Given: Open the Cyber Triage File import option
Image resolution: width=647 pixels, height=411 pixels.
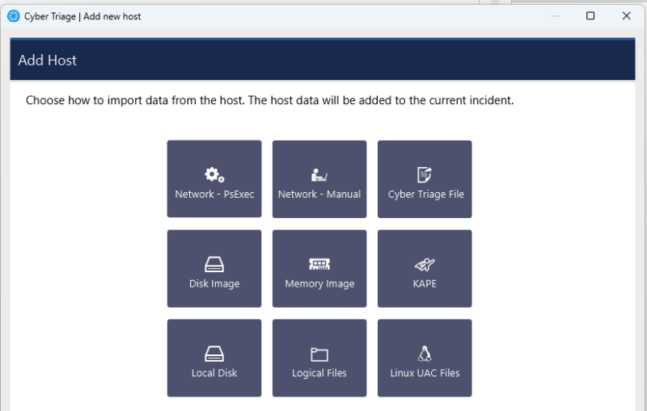Looking at the screenshot, I should coord(425,178).
